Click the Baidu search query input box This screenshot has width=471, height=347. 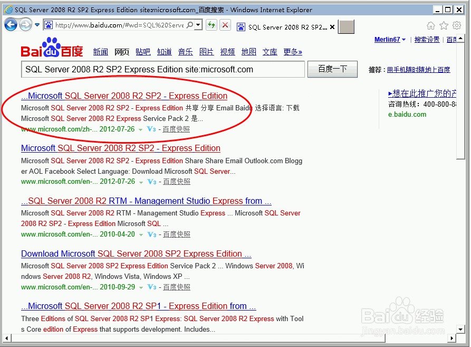[x=163, y=70]
